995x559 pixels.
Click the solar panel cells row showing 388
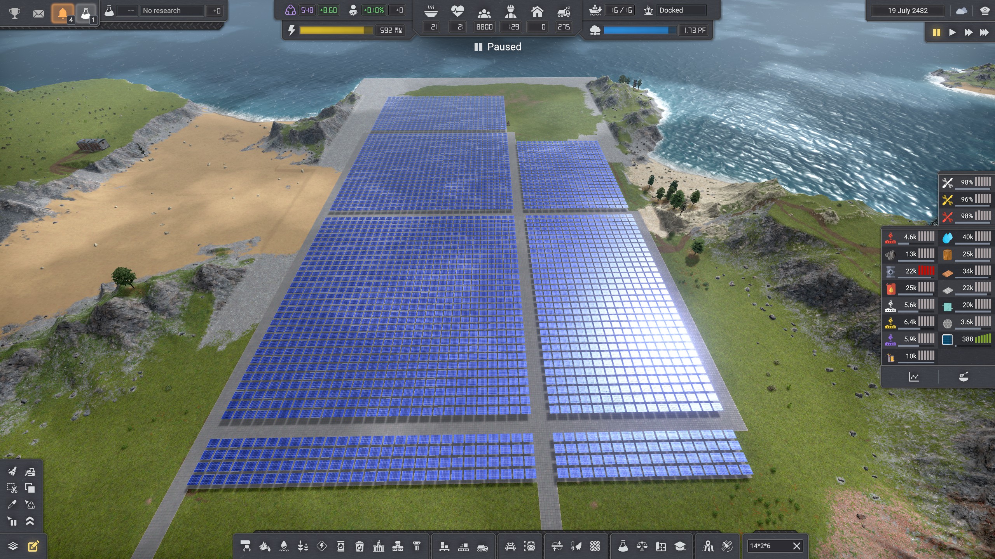coord(967,339)
